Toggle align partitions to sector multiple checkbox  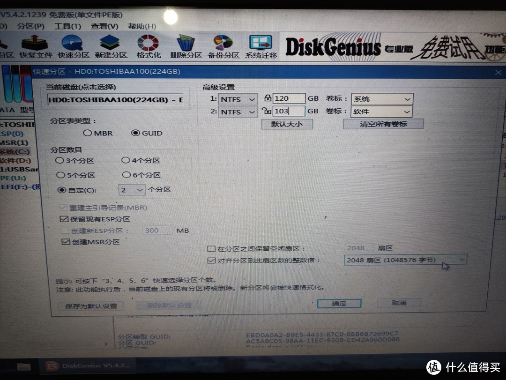point(211,260)
